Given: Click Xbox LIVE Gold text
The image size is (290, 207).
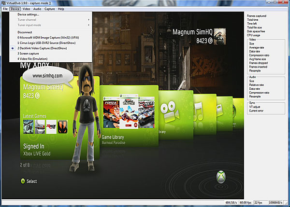Looking at the screenshot, I should (x=37, y=153).
